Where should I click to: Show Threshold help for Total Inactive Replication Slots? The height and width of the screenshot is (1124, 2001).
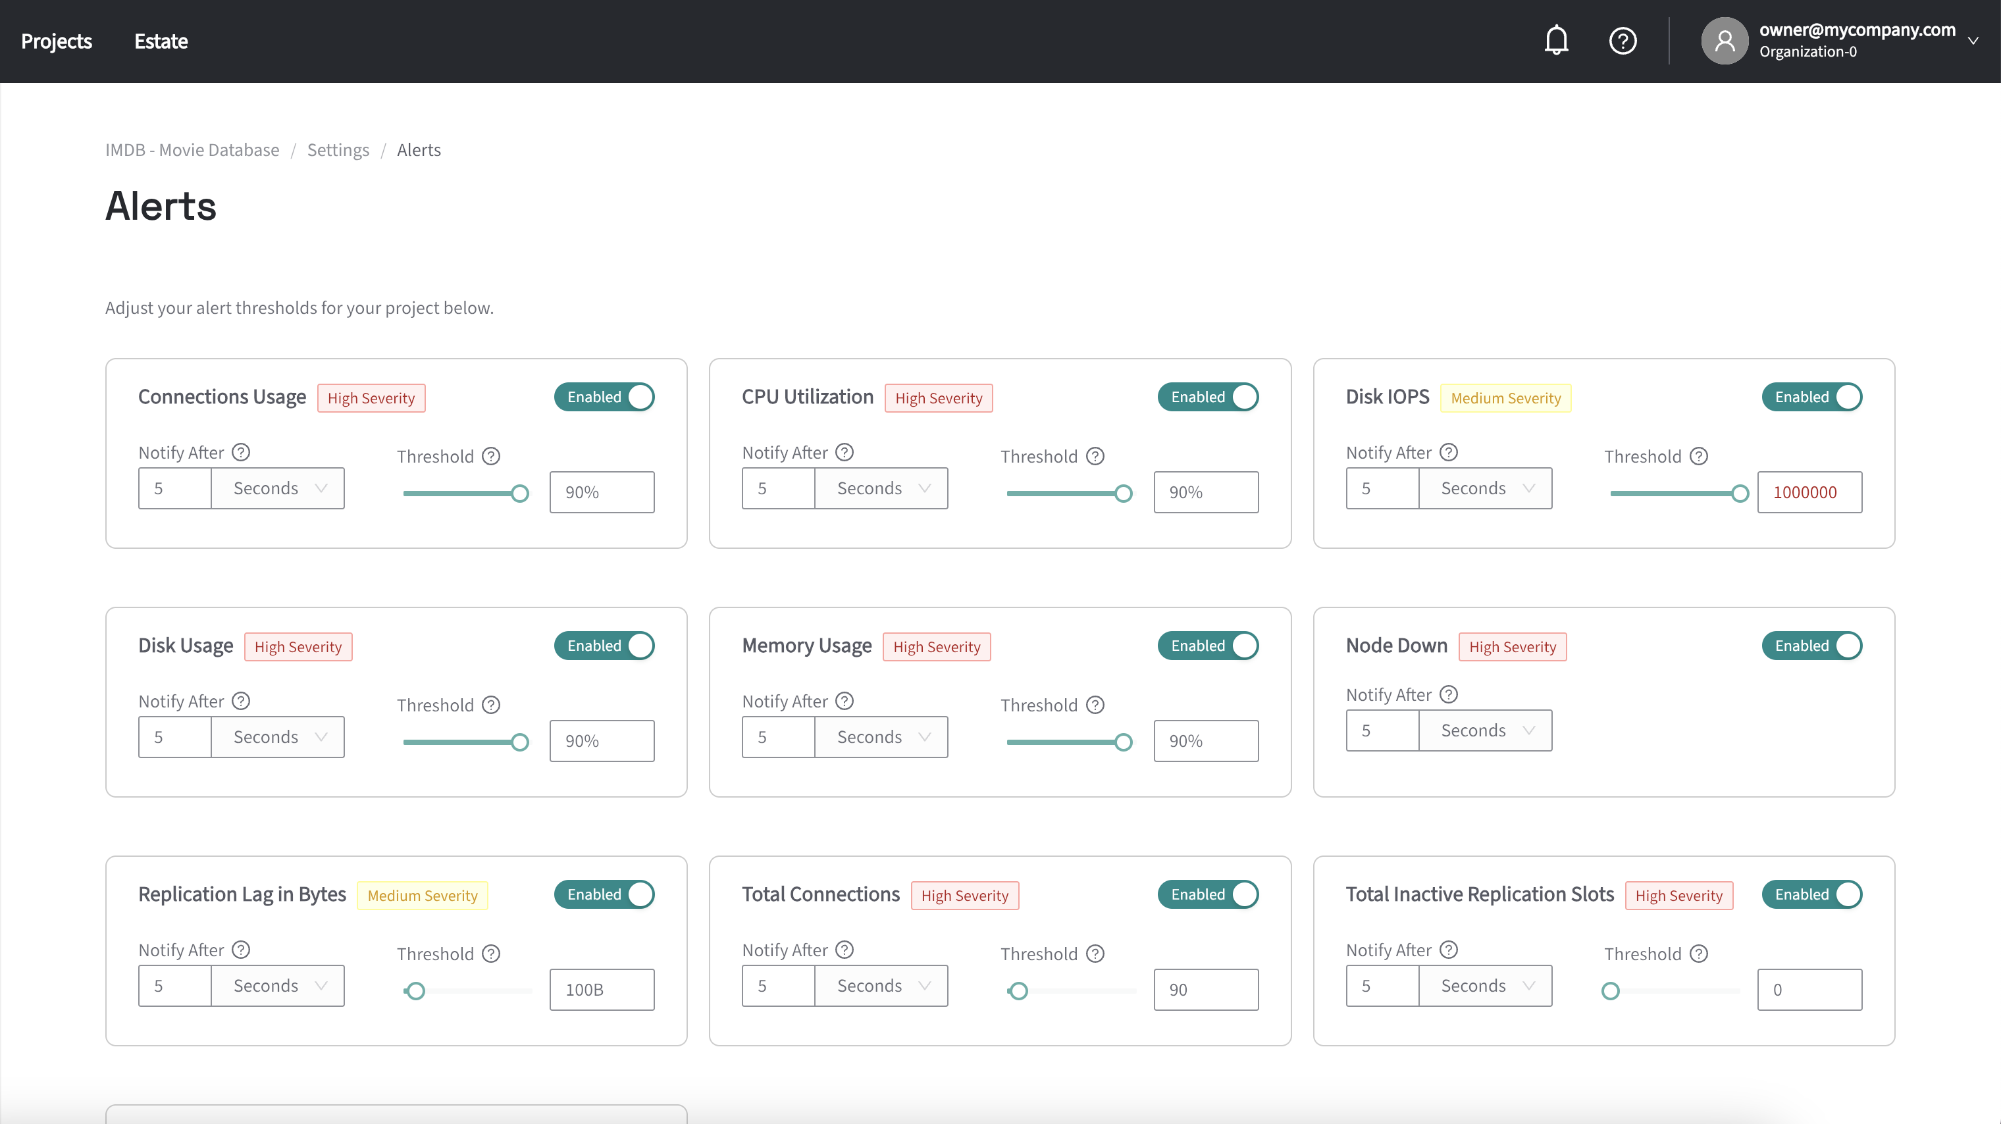coord(1699,953)
